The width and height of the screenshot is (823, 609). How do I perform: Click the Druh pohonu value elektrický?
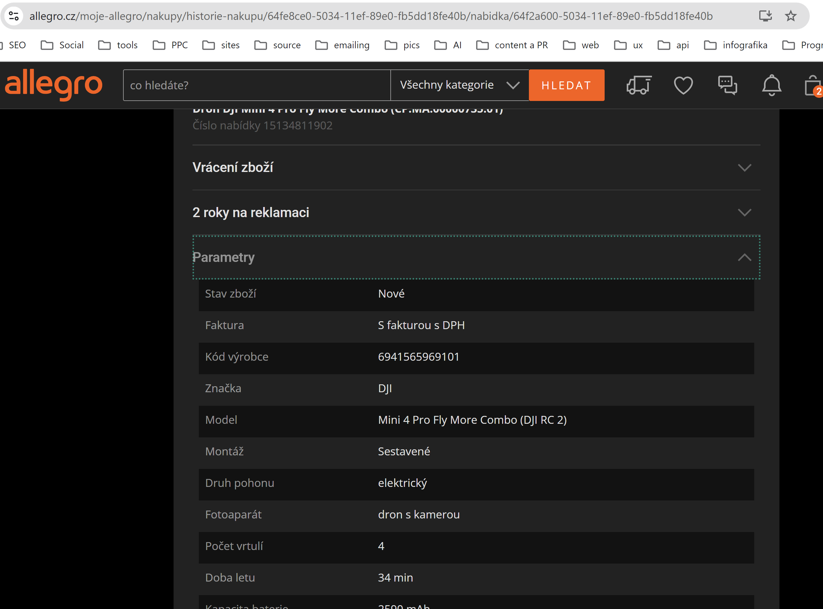coord(402,483)
